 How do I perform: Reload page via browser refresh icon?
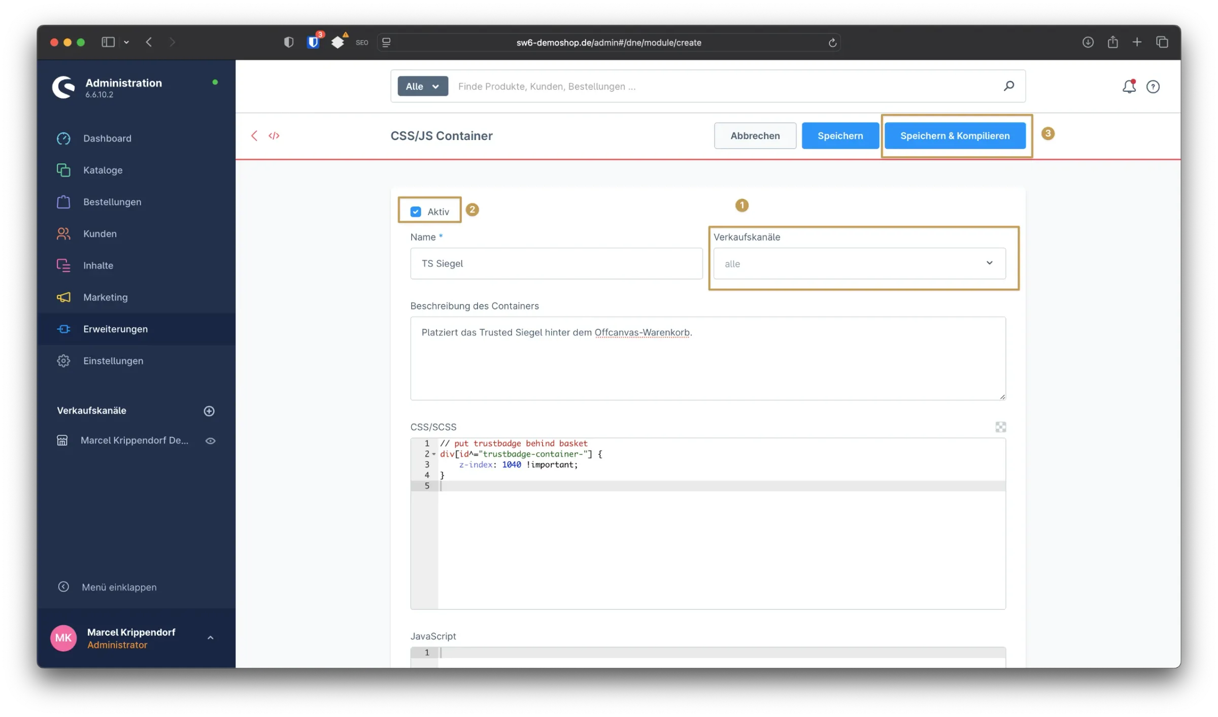(832, 43)
